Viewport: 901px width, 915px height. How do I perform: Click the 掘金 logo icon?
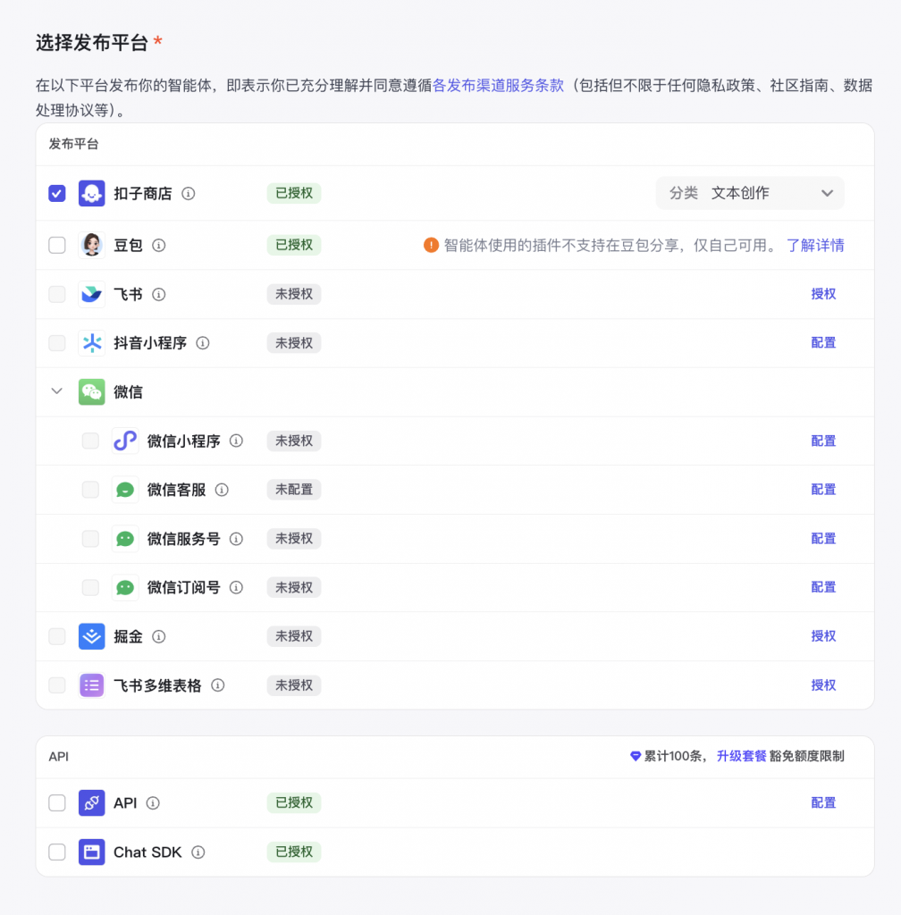(91, 636)
